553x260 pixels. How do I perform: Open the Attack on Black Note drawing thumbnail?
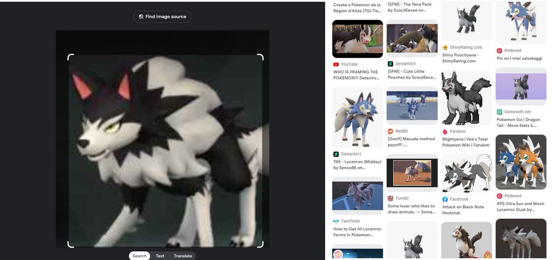[466, 174]
